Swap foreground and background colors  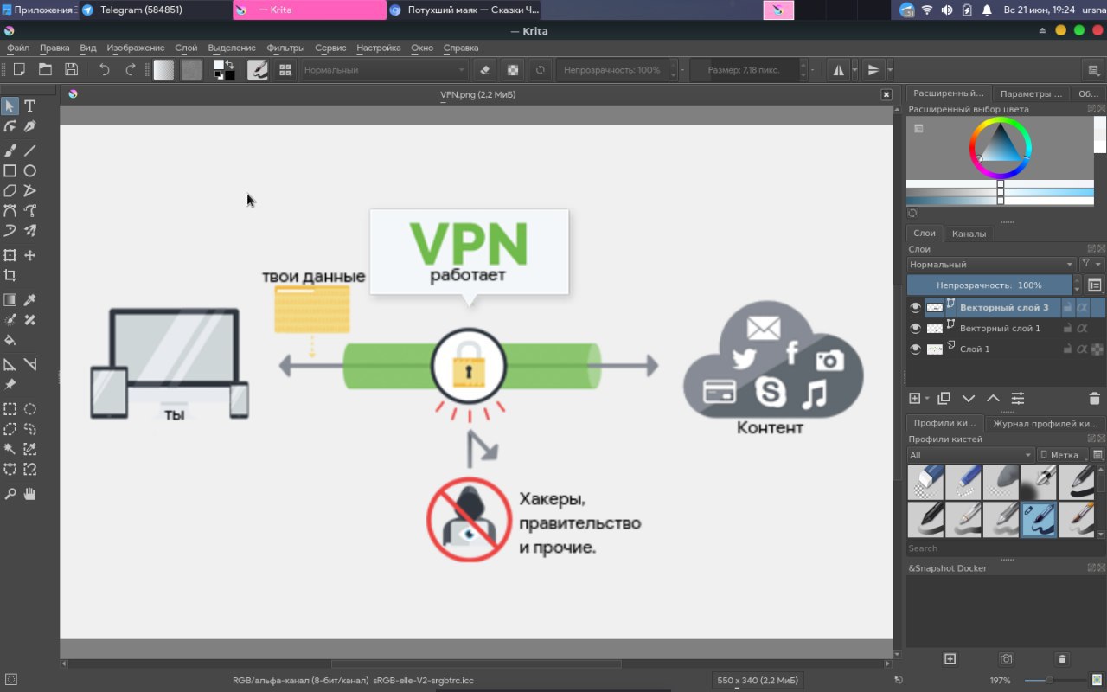pos(230,64)
